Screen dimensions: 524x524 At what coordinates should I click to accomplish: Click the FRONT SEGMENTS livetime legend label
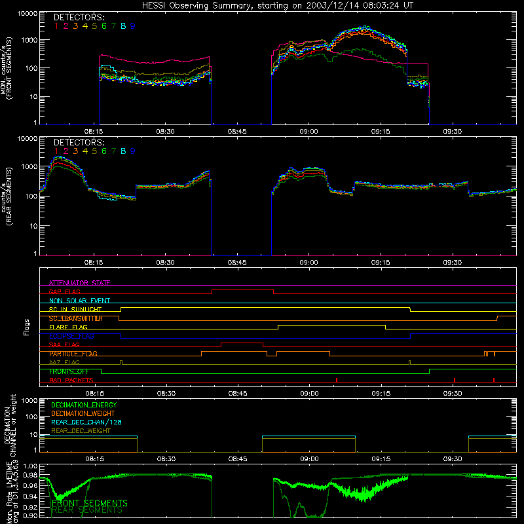coord(90,503)
